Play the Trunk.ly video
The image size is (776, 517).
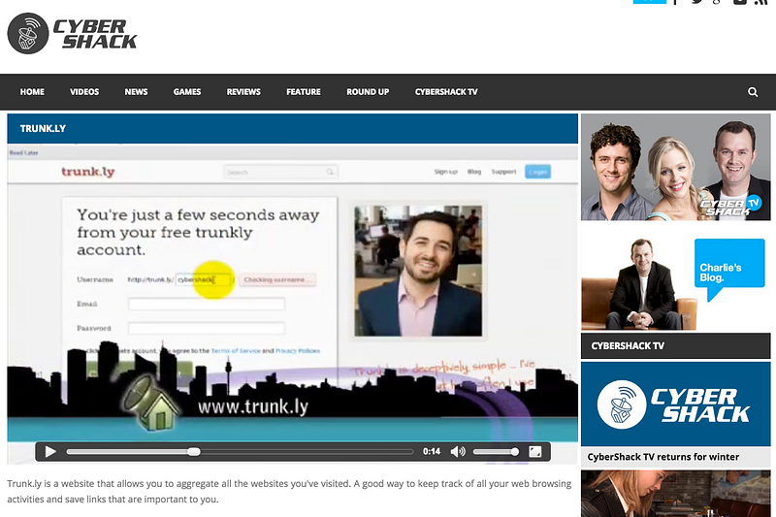tap(50, 452)
